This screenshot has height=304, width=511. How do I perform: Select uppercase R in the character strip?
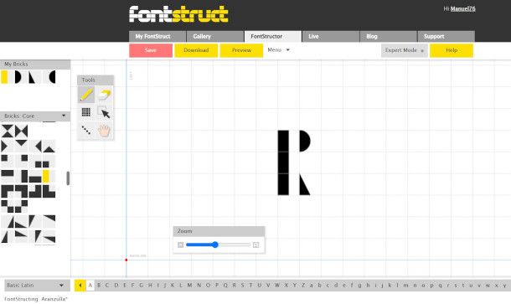pyautogui.click(x=234, y=285)
